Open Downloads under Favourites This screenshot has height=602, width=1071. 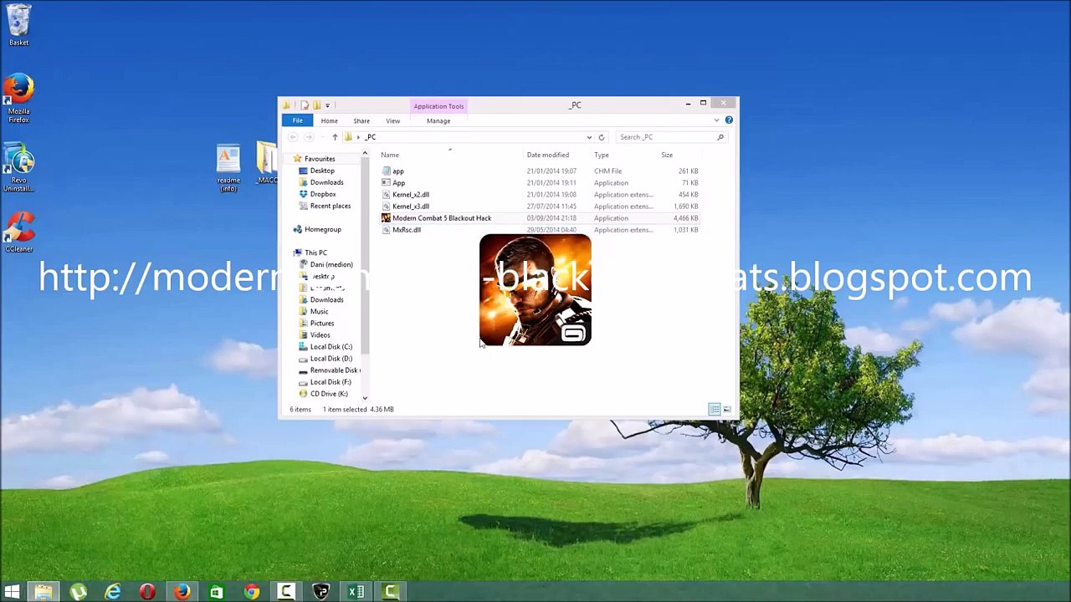pos(326,182)
